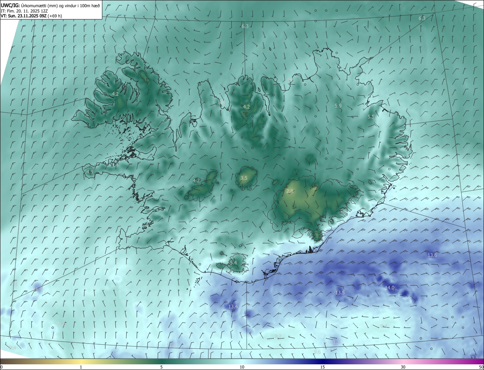Click the "30" tick on the color scale
The image size is (484, 370).
coord(403,367)
